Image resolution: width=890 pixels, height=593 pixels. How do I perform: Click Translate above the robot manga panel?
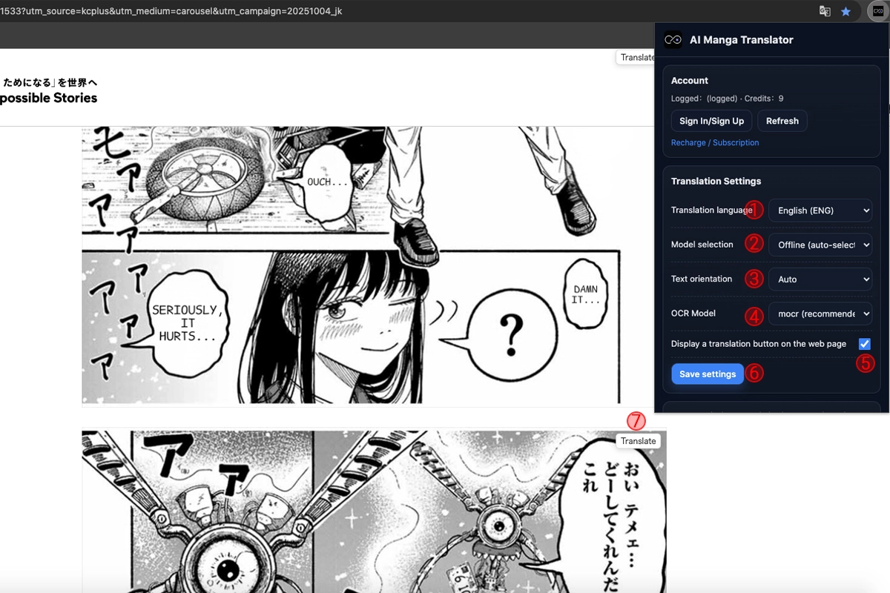[638, 441]
